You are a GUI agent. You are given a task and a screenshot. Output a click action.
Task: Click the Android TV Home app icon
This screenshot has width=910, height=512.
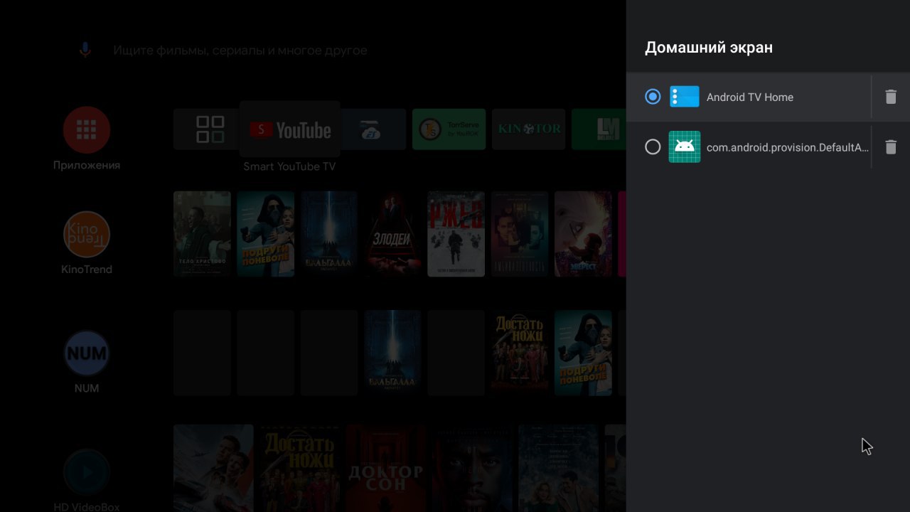685,97
